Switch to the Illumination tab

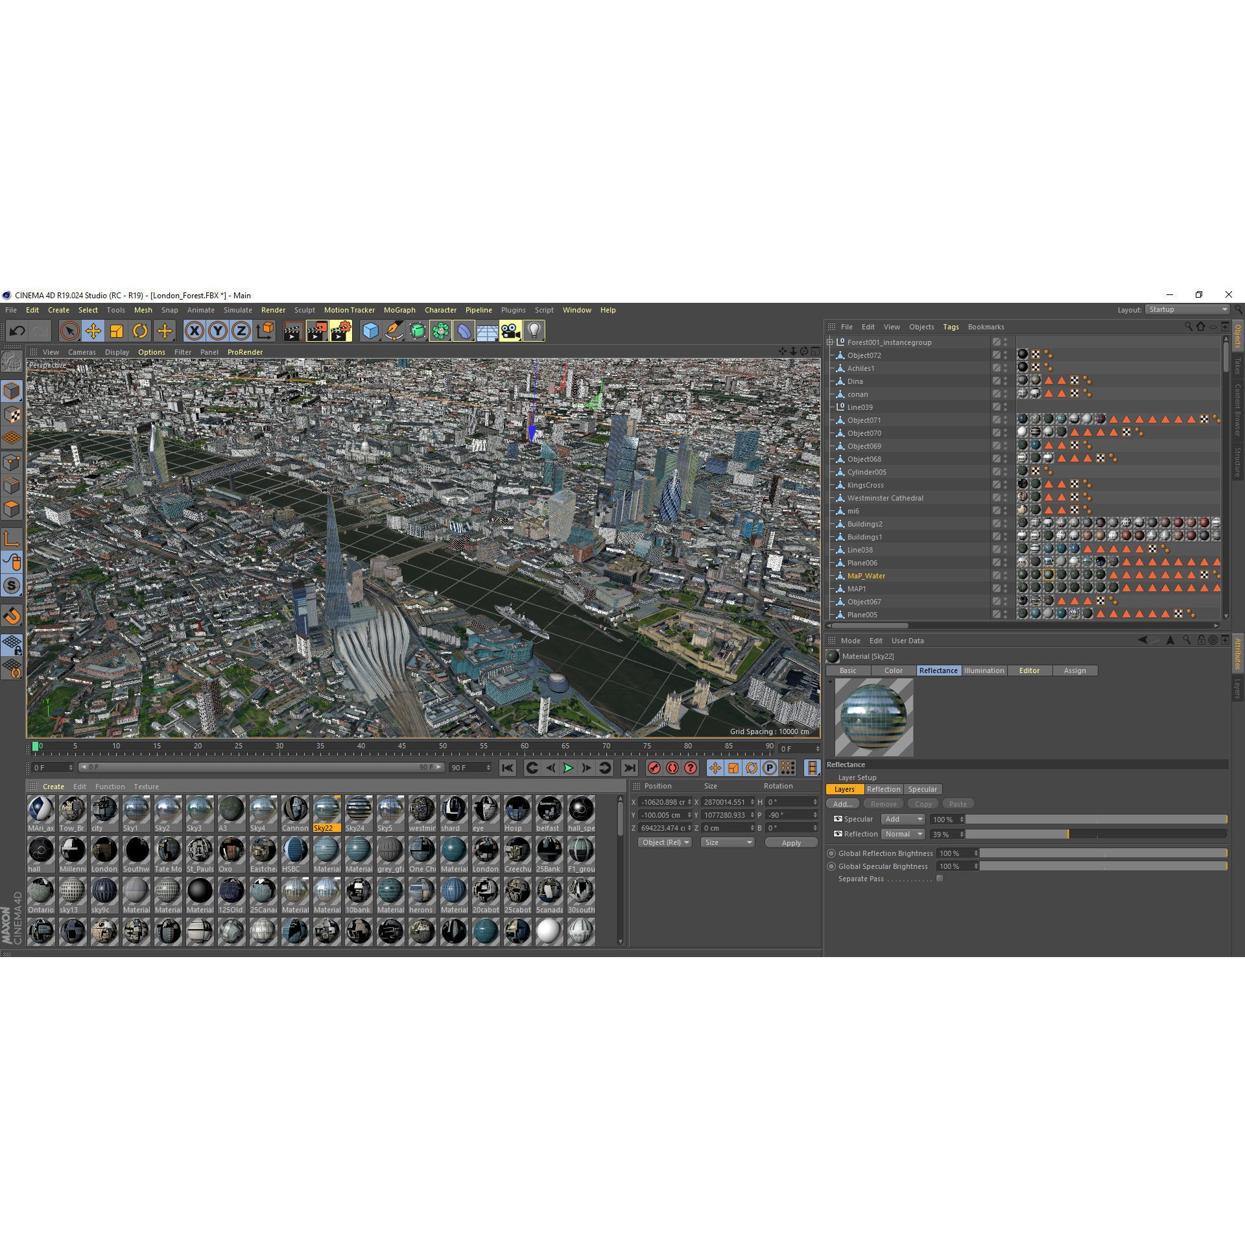coord(984,670)
